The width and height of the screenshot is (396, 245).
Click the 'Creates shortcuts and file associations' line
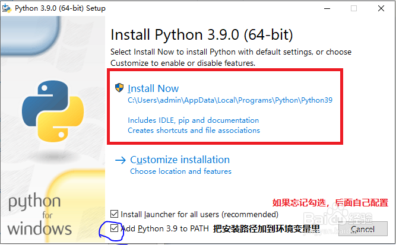coord(194,130)
